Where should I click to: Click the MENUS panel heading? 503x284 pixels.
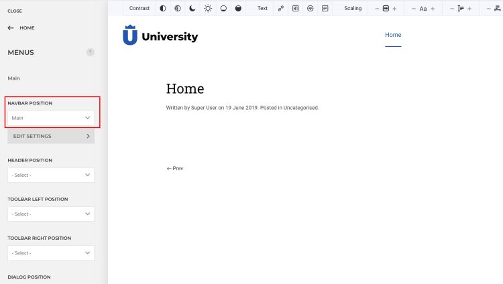(x=21, y=52)
